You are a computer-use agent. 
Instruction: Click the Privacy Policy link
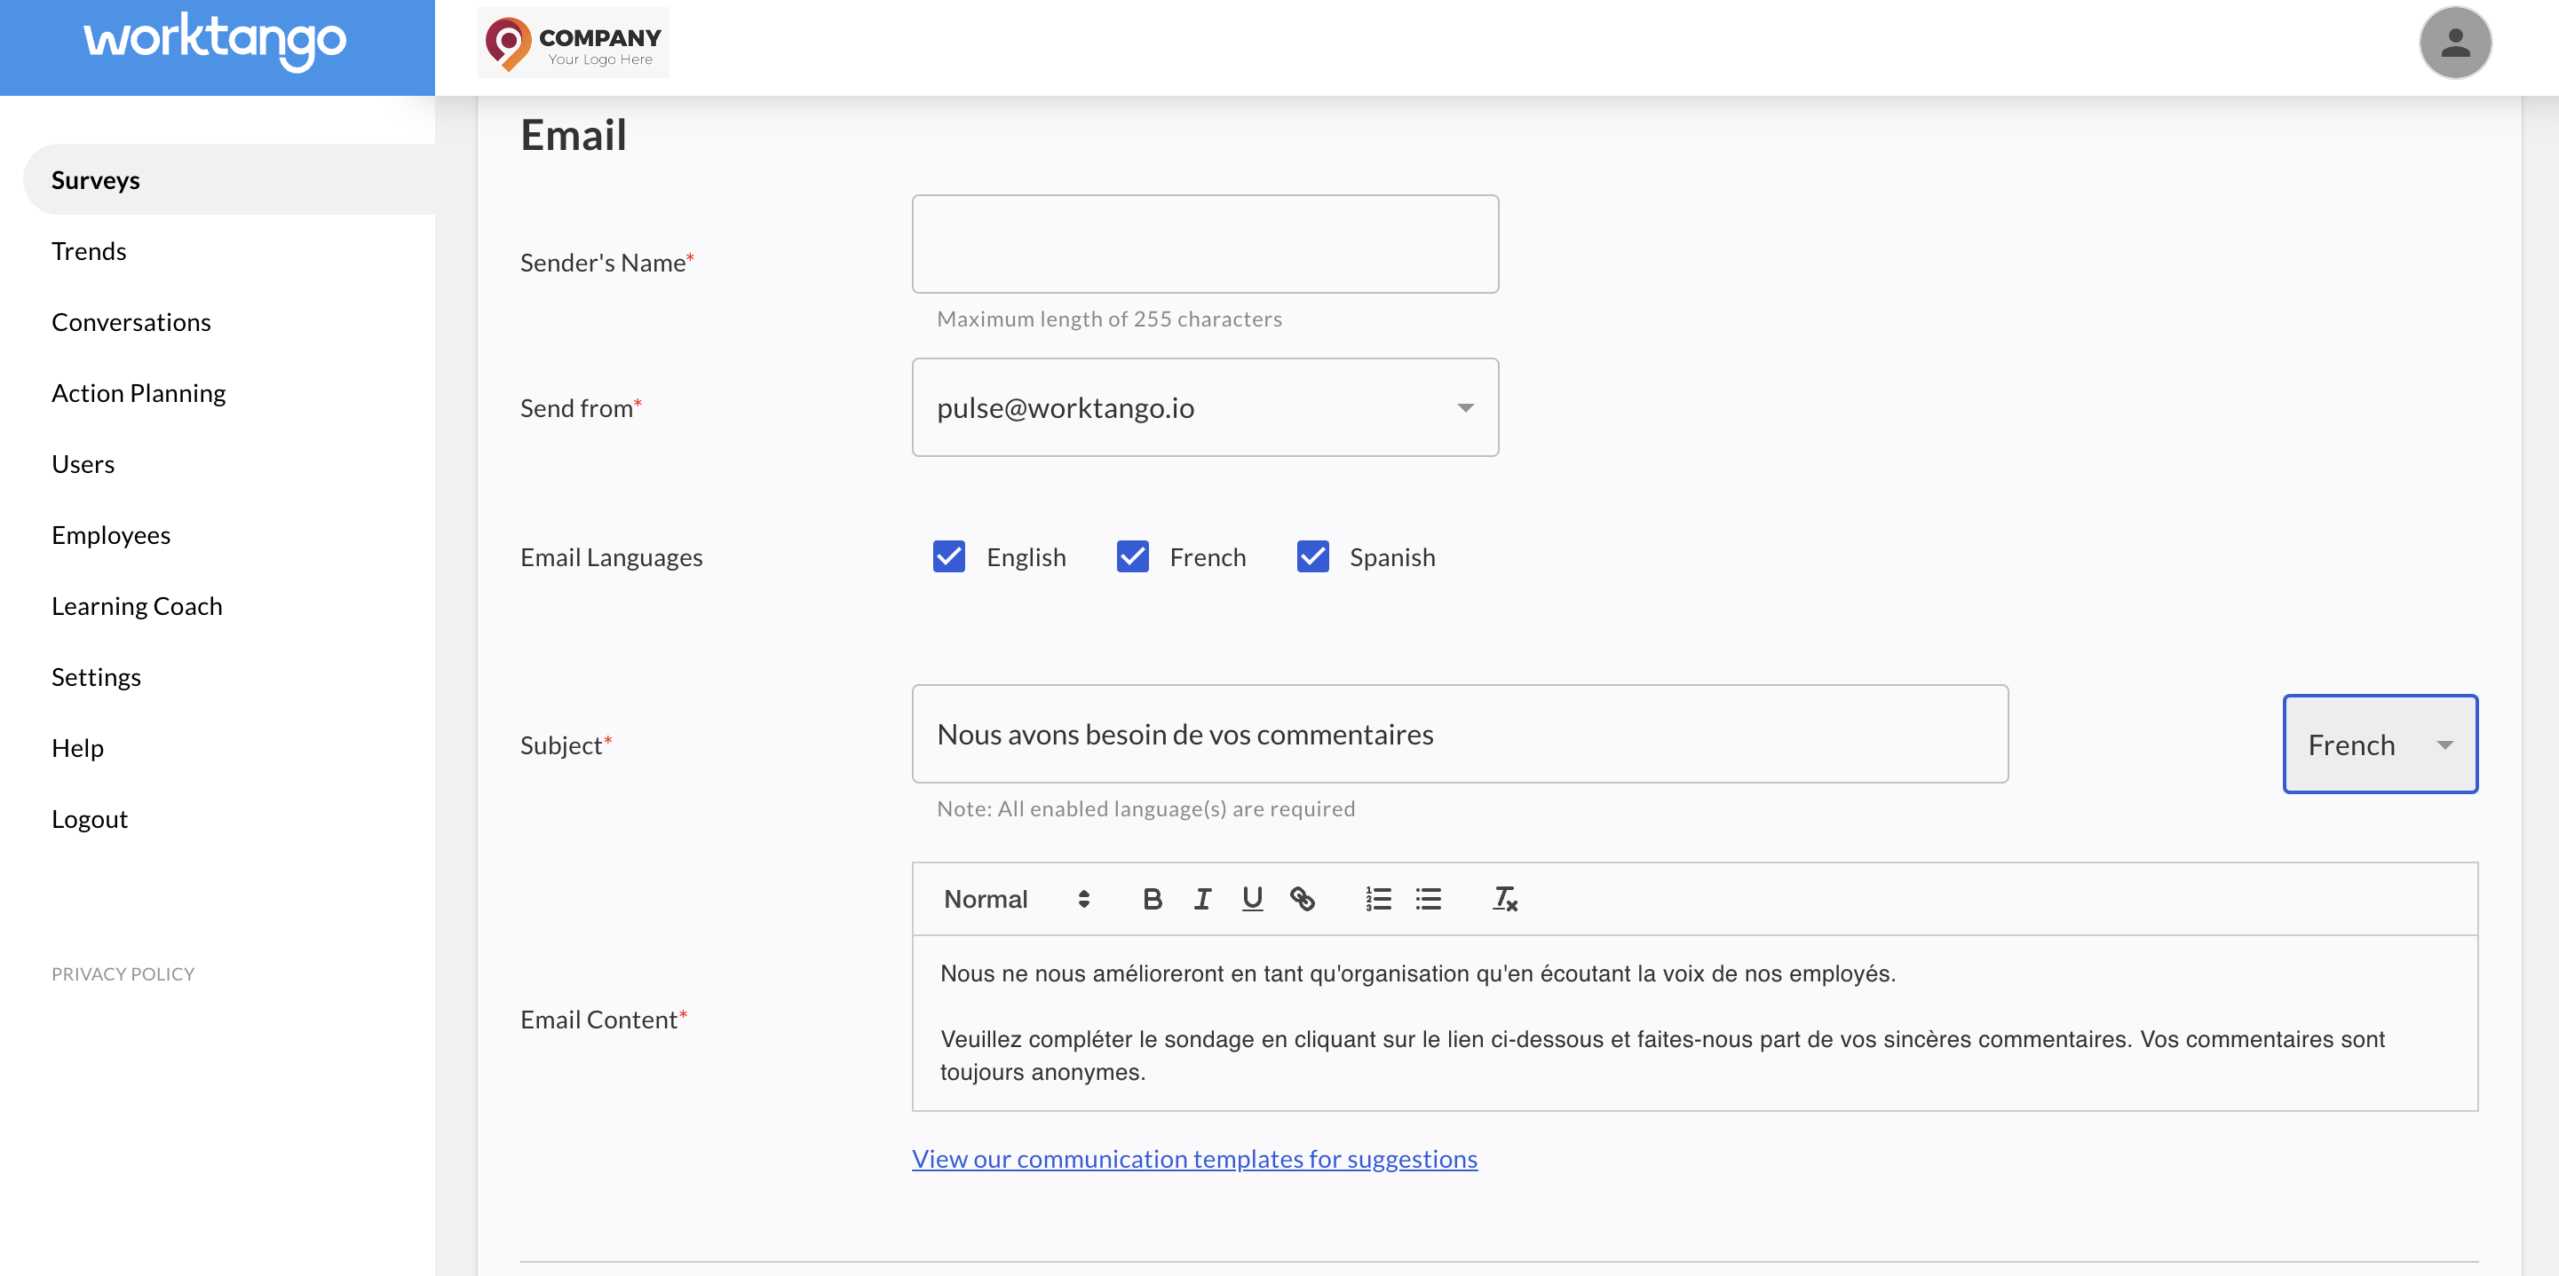(123, 973)
